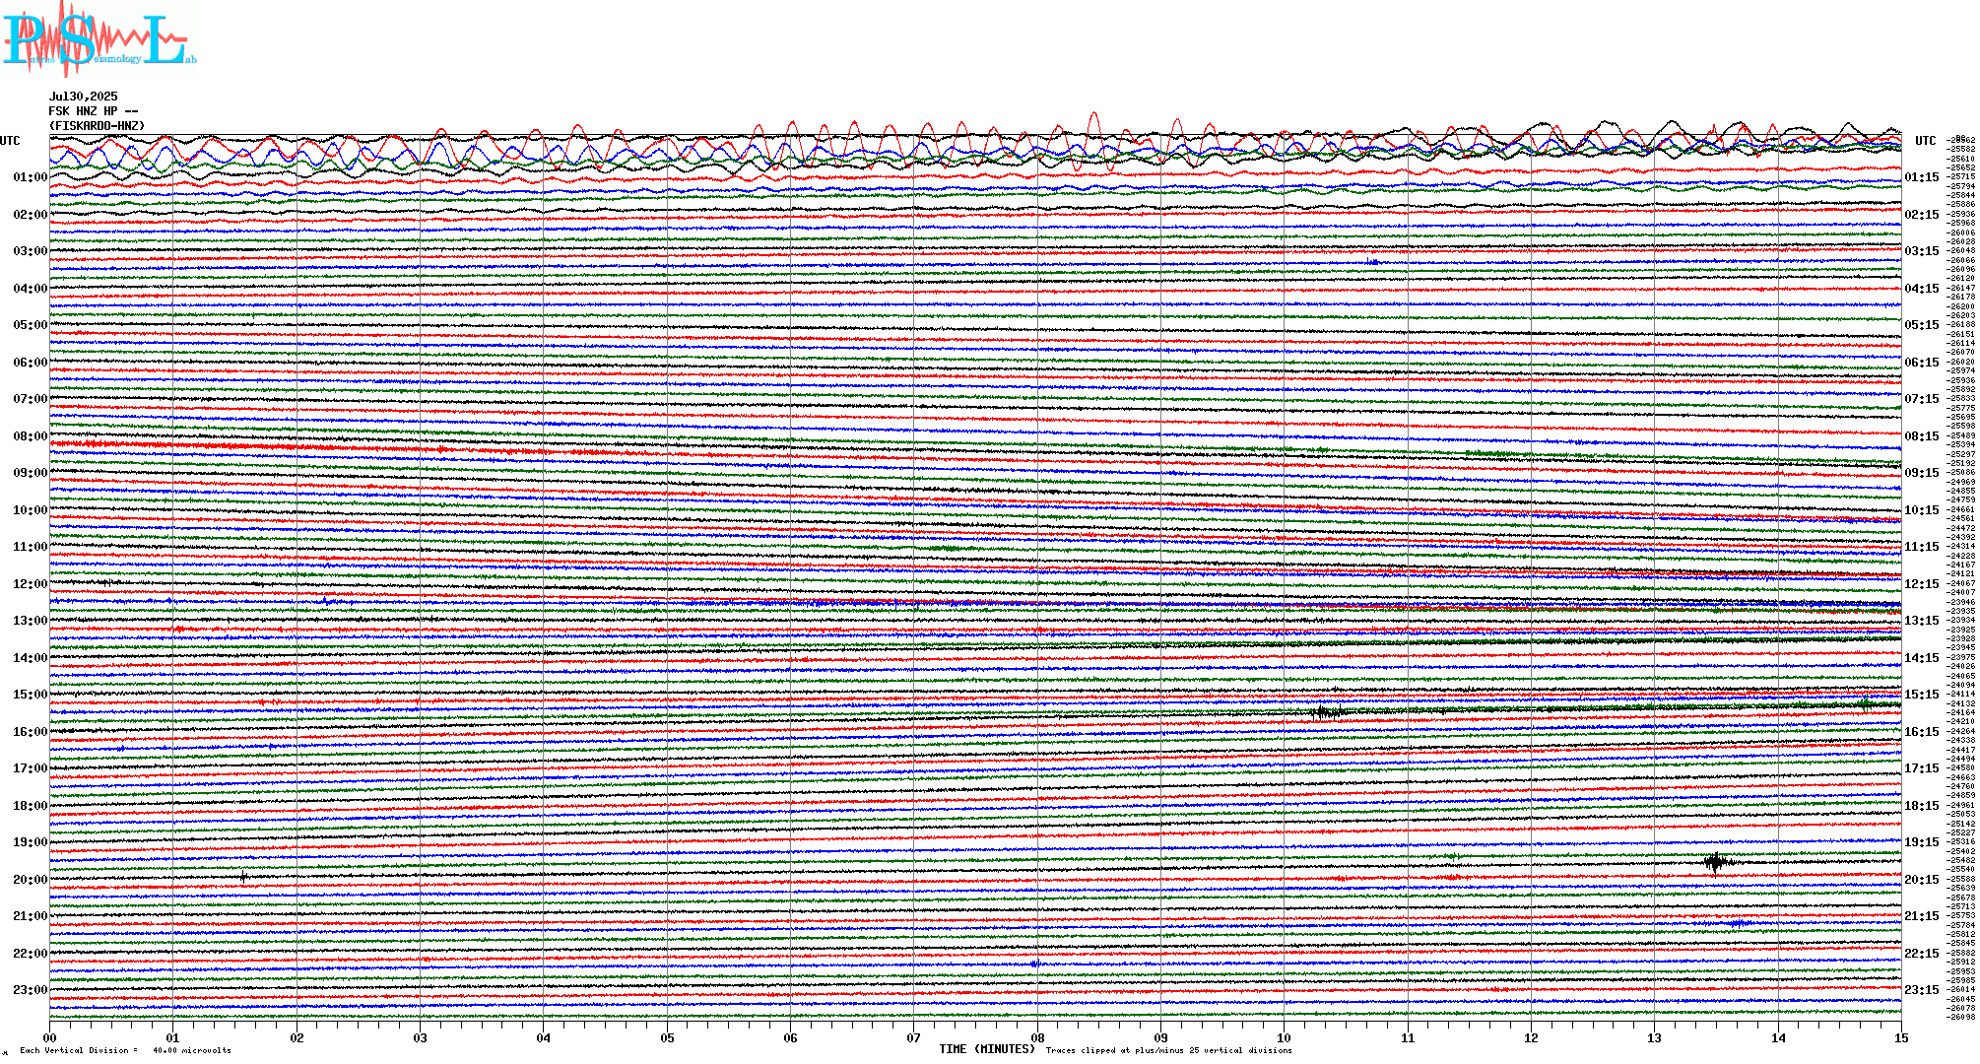Click the '06:15' right-side time label
1980x1064 pixels.
[x=1922, y=363]
